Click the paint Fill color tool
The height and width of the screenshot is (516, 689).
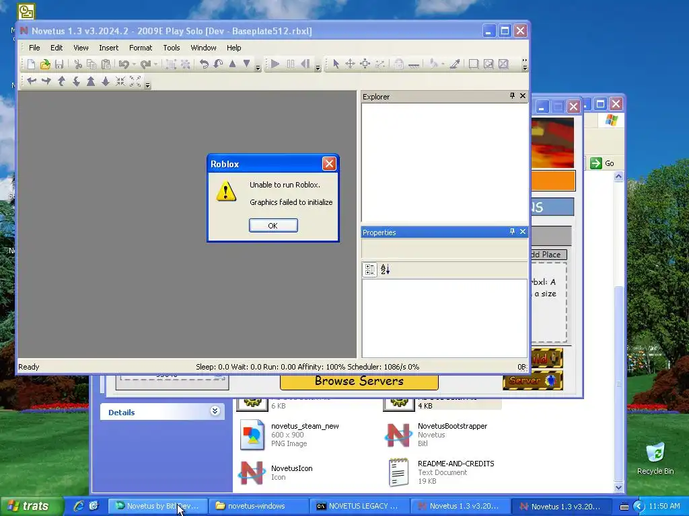click(434, 64)
